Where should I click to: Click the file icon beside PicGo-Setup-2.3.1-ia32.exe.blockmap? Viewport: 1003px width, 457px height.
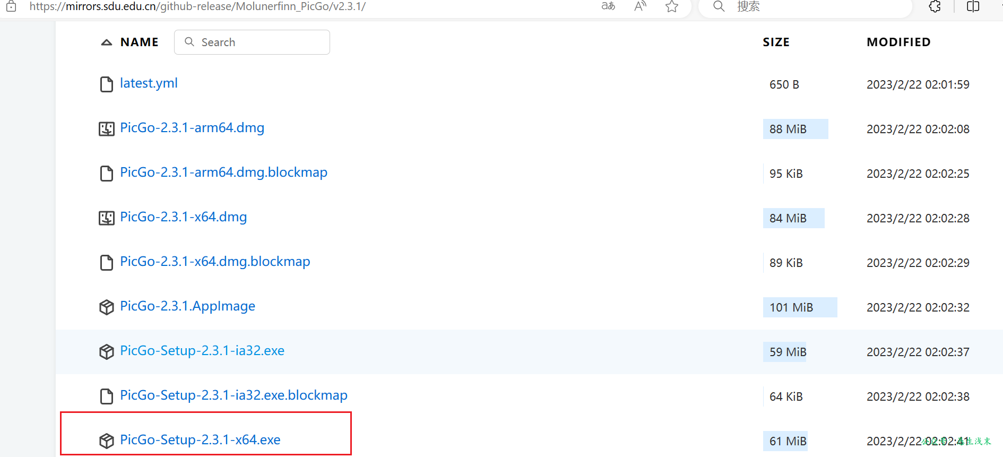coord(107,396)
